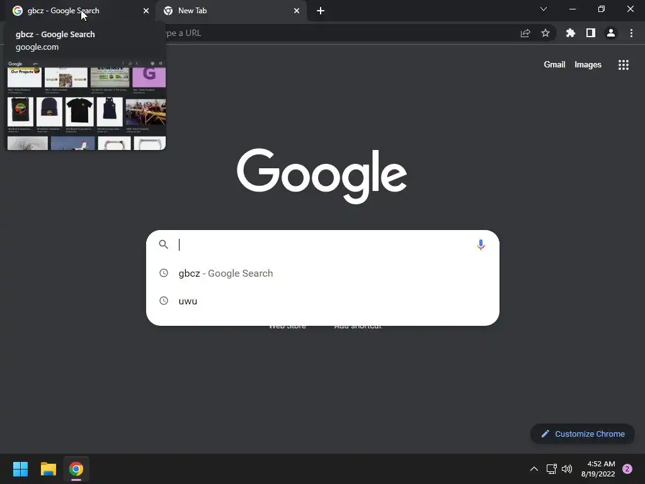Click the share this page icon
The height and width of the screenshot is (484, 645).
click(x=525, y=33)
